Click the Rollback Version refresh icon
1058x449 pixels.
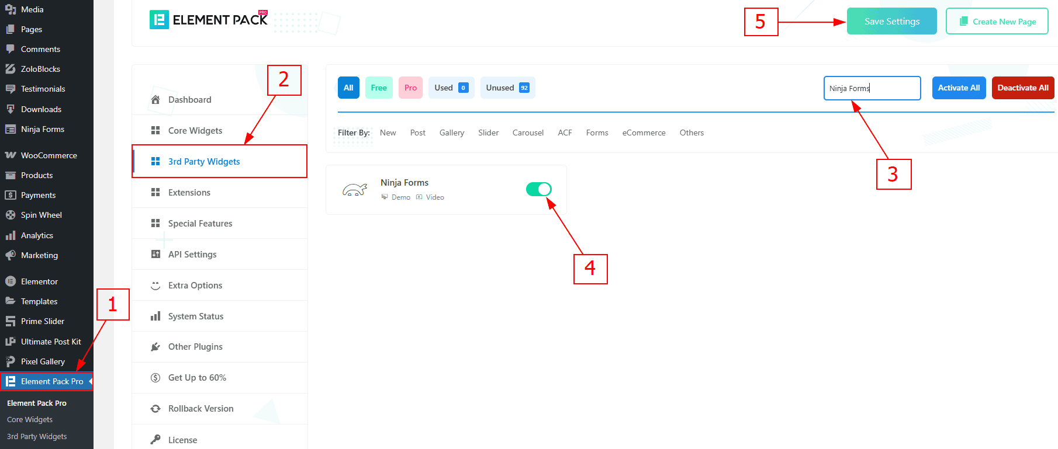155,409
